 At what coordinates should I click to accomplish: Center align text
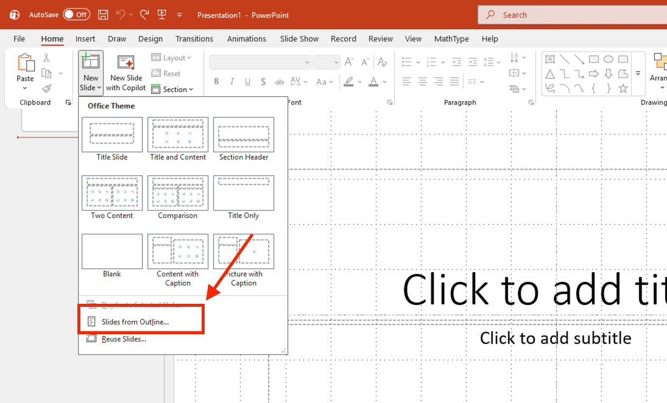pyautogui.click(x=422, y=81)
